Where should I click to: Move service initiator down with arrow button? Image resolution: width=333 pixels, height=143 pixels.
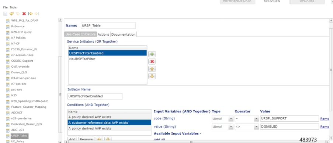point(152,76)
